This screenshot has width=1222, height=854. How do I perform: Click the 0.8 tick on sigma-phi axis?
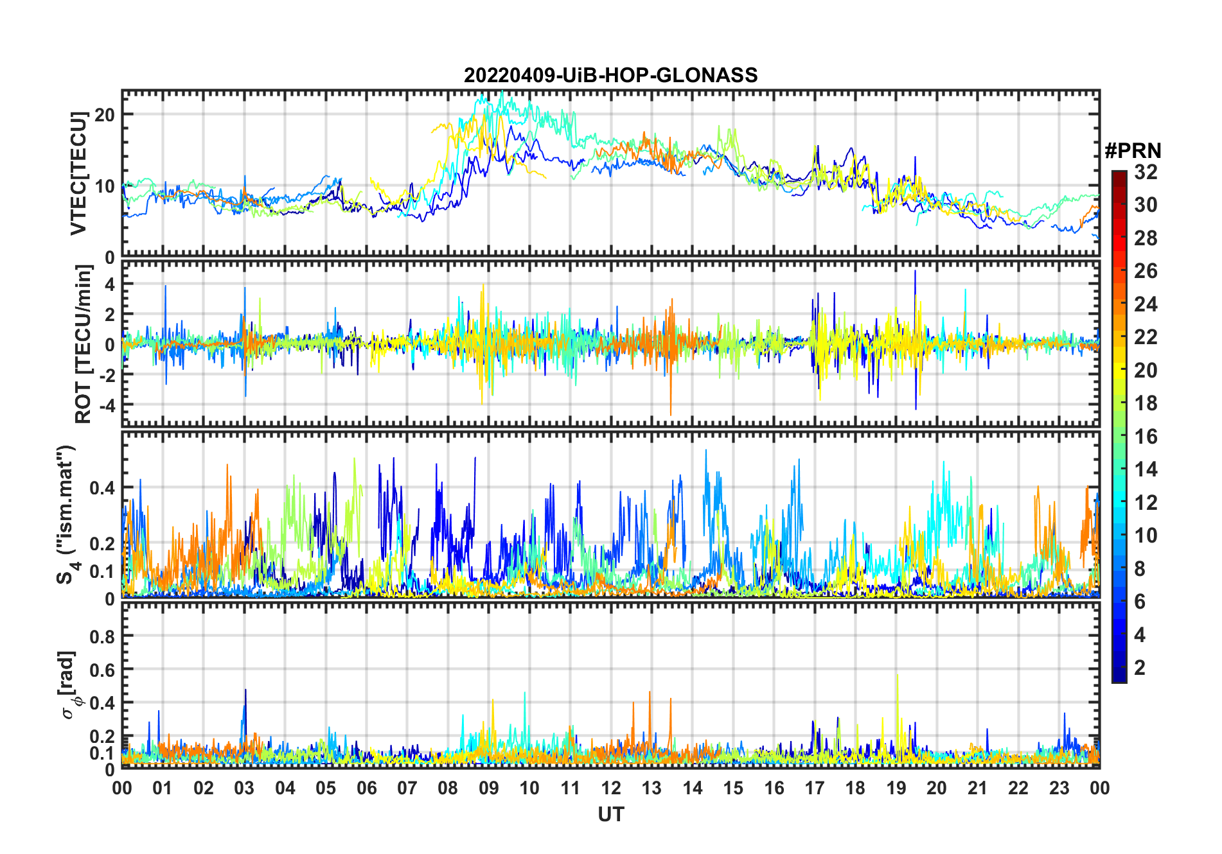click(x=102, y=636)
